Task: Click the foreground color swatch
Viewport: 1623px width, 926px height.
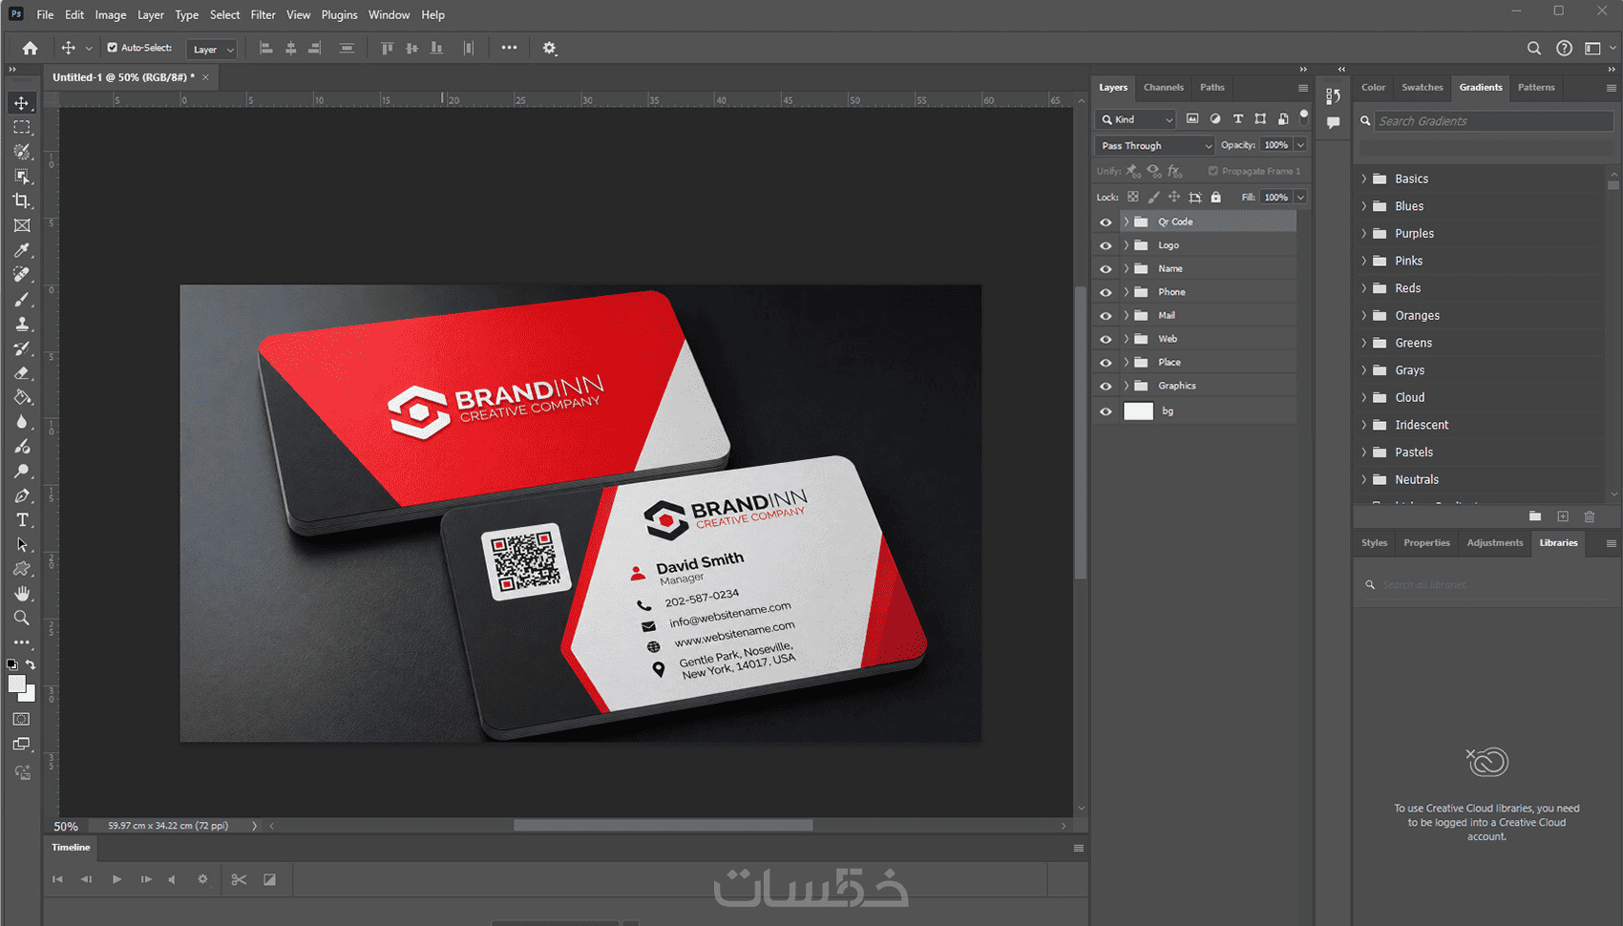Action: pyautogui.click(x=17, y=684)
